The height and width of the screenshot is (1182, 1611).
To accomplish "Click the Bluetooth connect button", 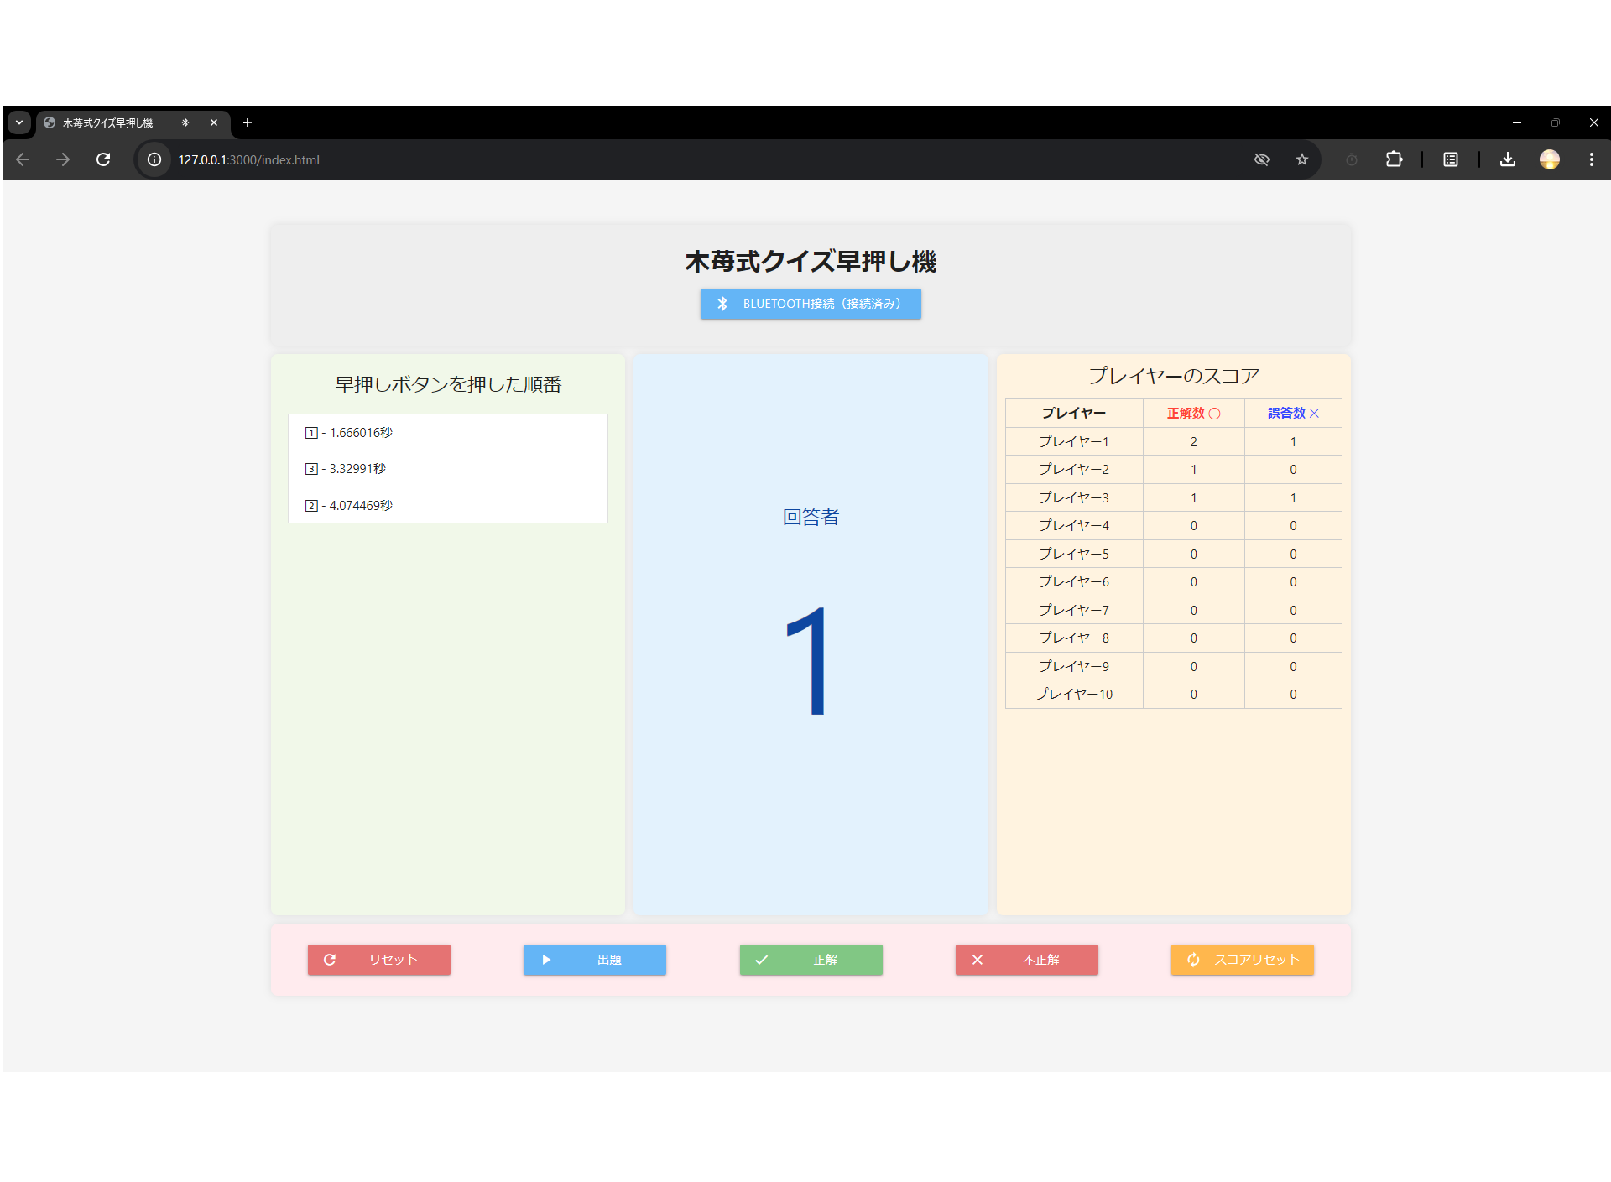I will (810, 304).
